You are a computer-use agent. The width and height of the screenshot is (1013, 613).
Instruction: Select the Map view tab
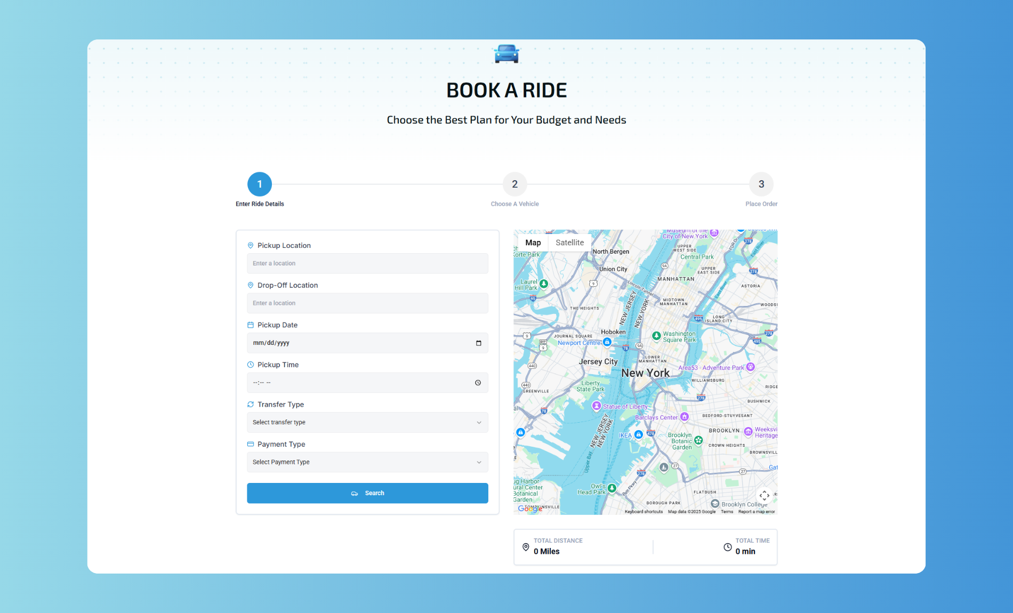click(533, 243)
